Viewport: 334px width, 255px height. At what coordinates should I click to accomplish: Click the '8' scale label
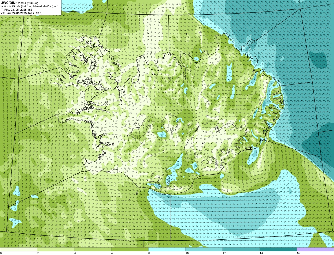pyautogui.click(x=149, y=253)
